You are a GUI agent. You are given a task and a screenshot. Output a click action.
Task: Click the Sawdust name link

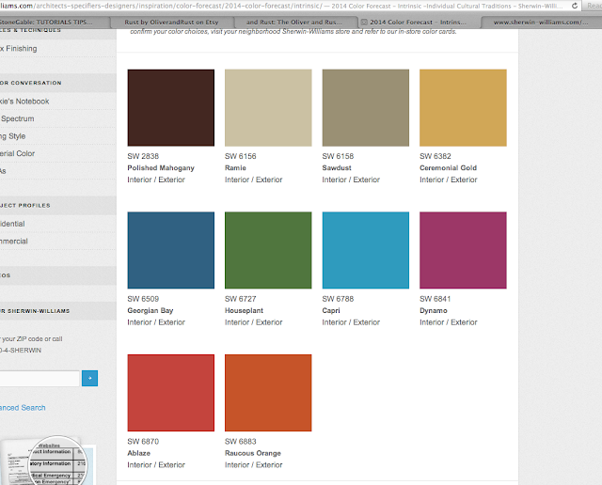(337, 167)
